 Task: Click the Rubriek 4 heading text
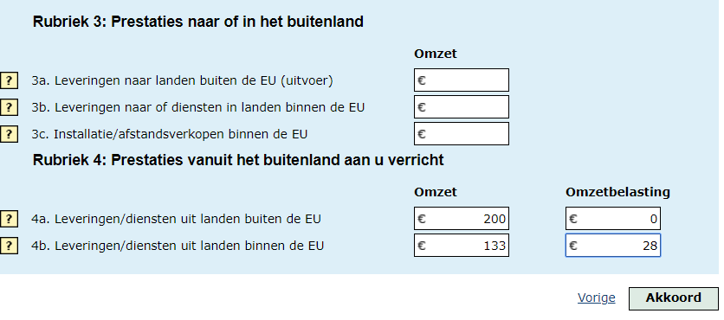(x=238, y=160)
